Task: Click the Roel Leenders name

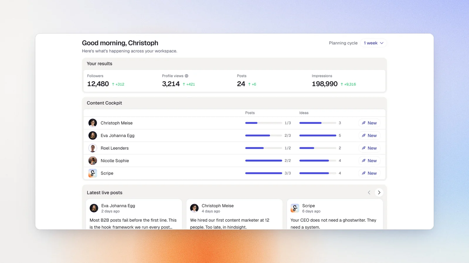Action: pos(115,148)
